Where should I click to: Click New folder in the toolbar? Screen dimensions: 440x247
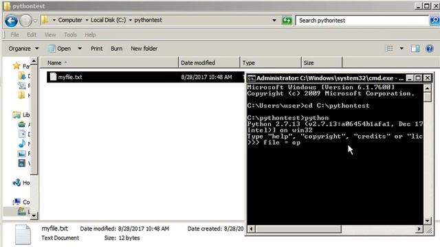(x=144, y=49)
